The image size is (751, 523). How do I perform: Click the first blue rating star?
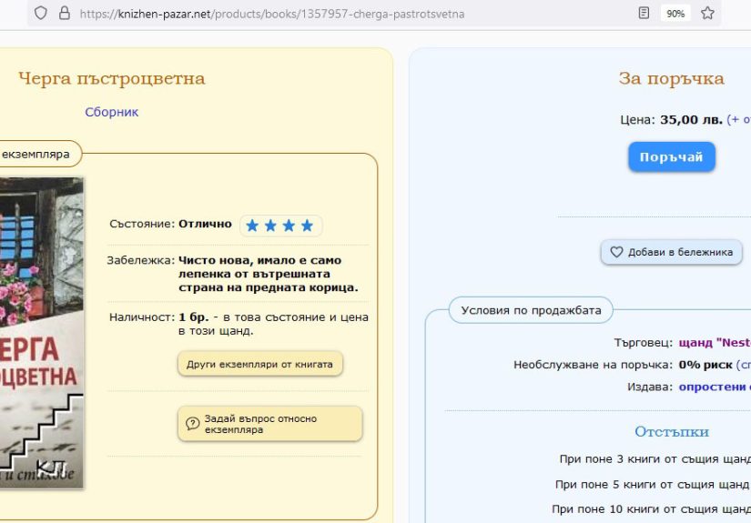[x=252, y=226]
